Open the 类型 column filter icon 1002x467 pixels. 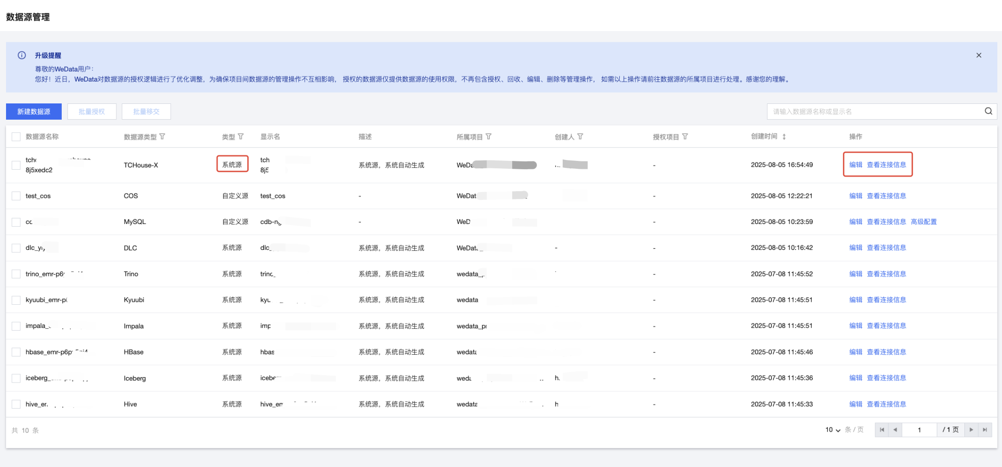(241, 137)
